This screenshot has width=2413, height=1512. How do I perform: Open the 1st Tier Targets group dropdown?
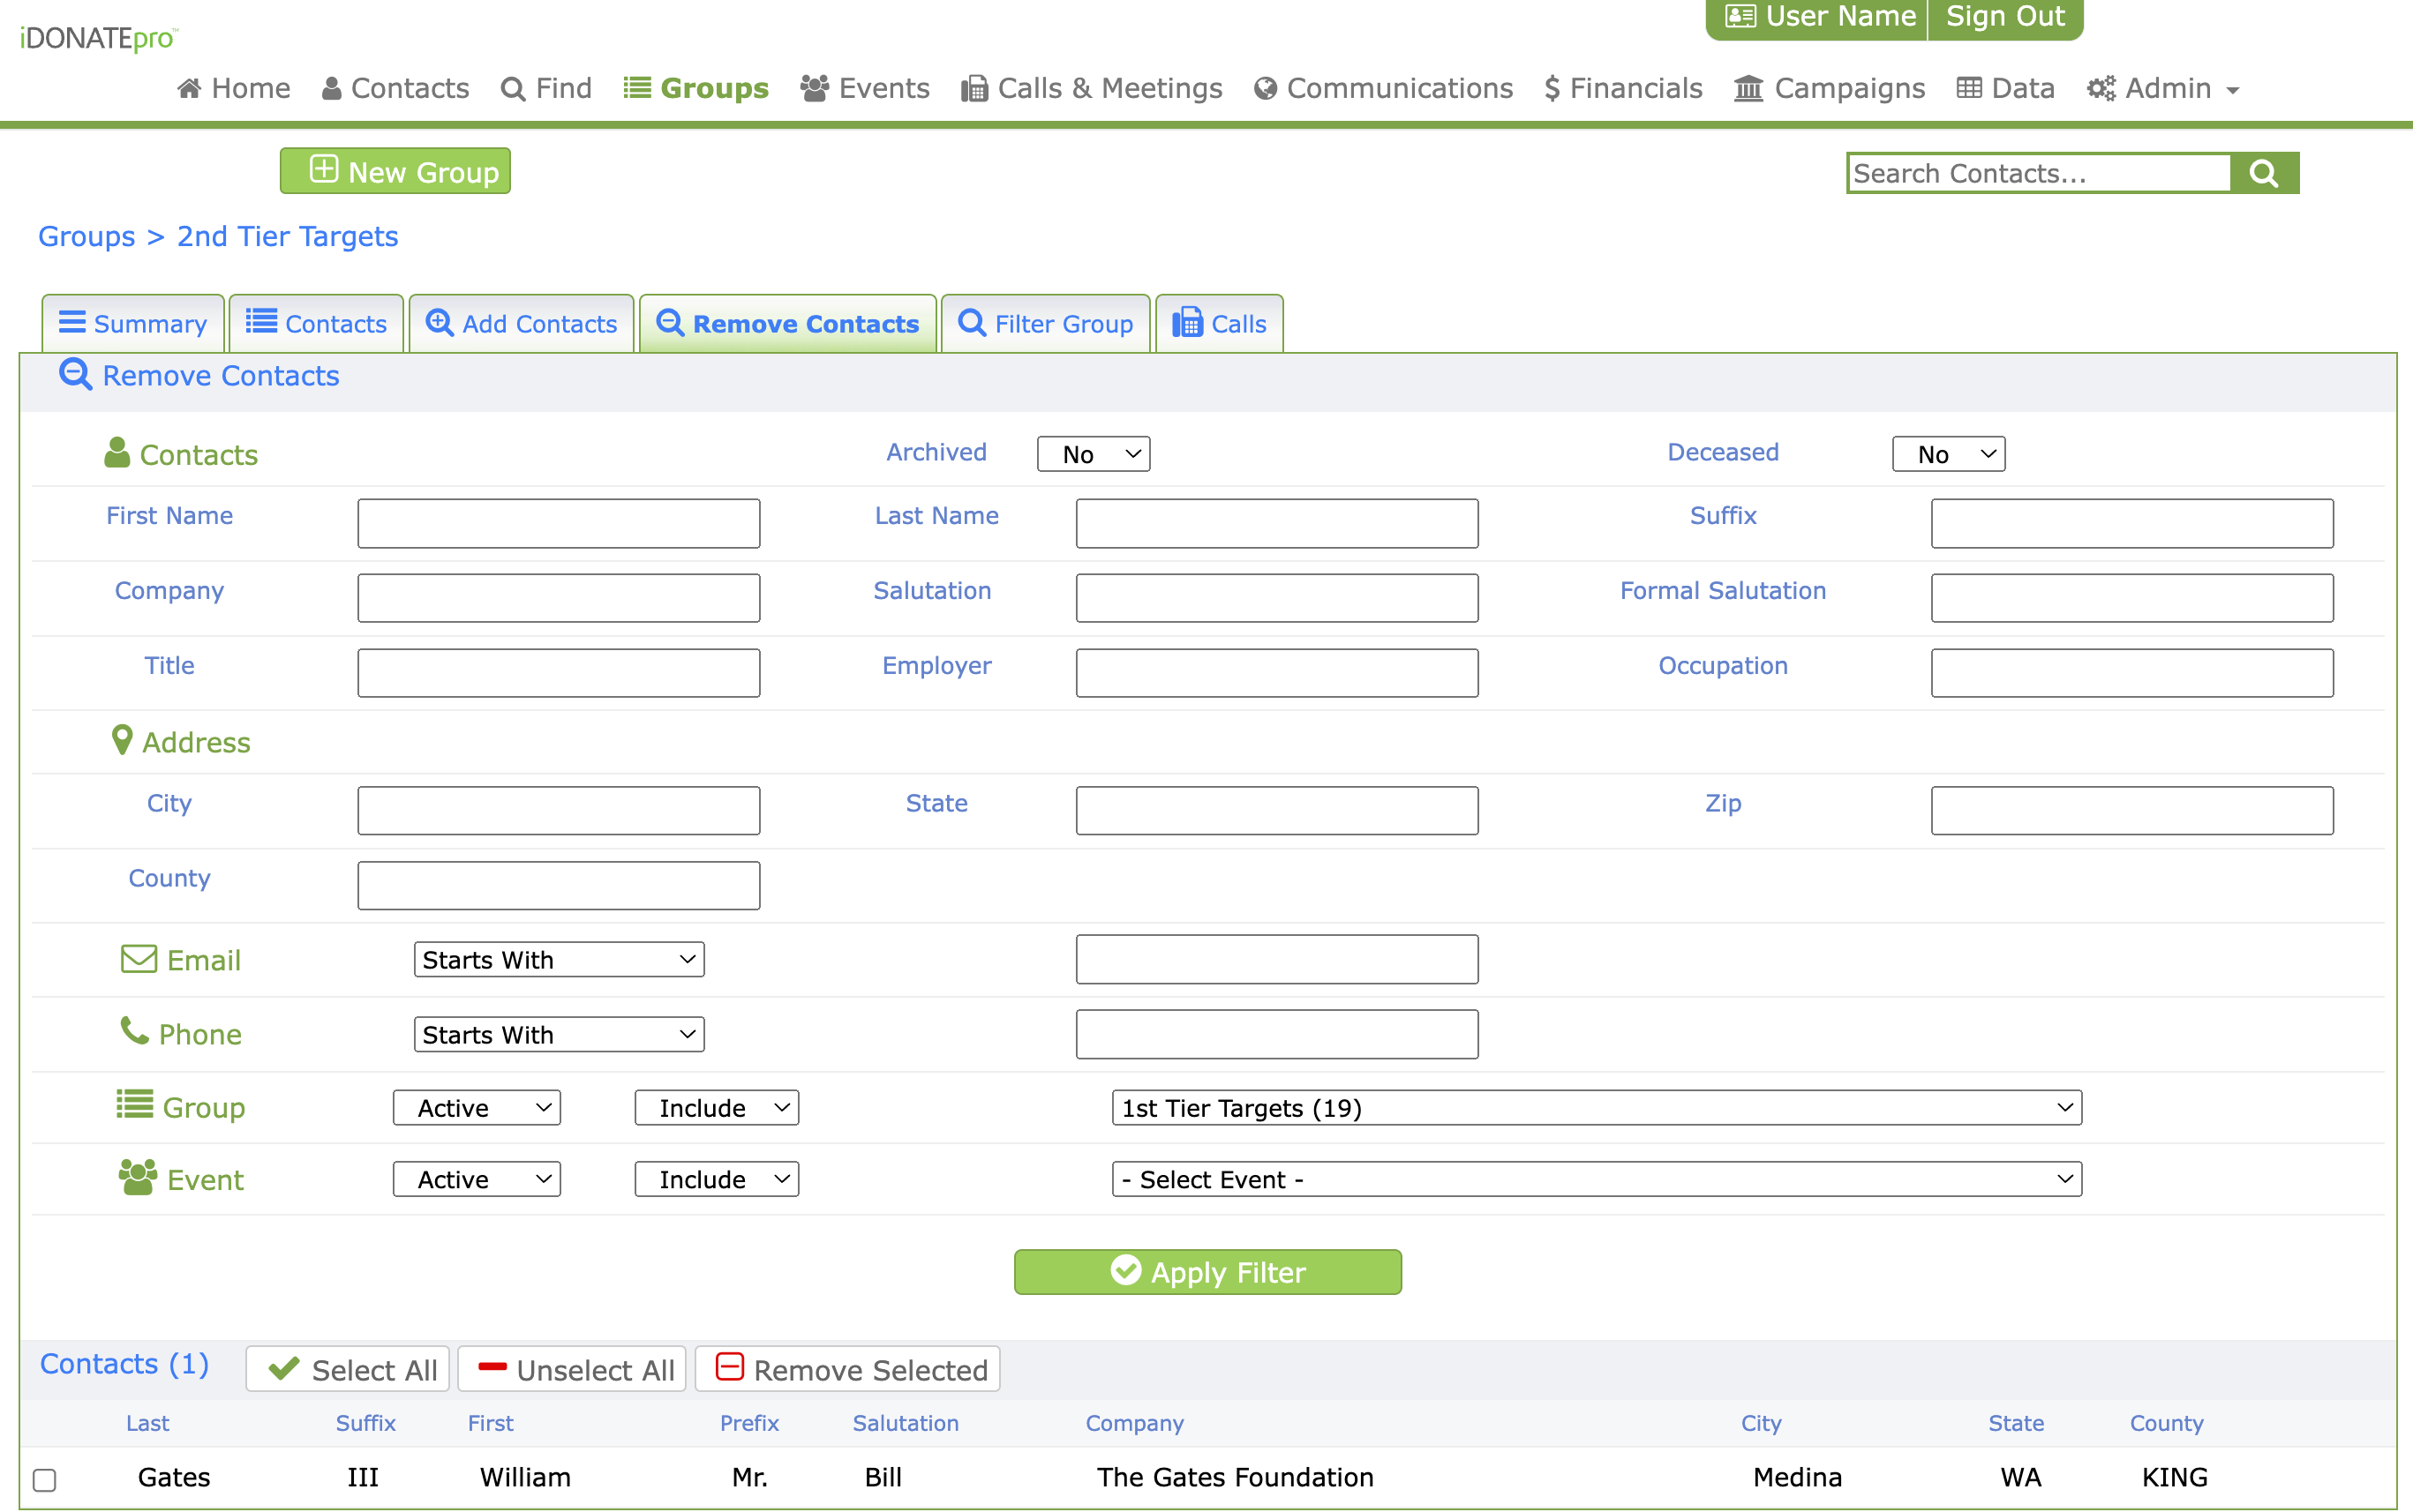point(1597,1108)
